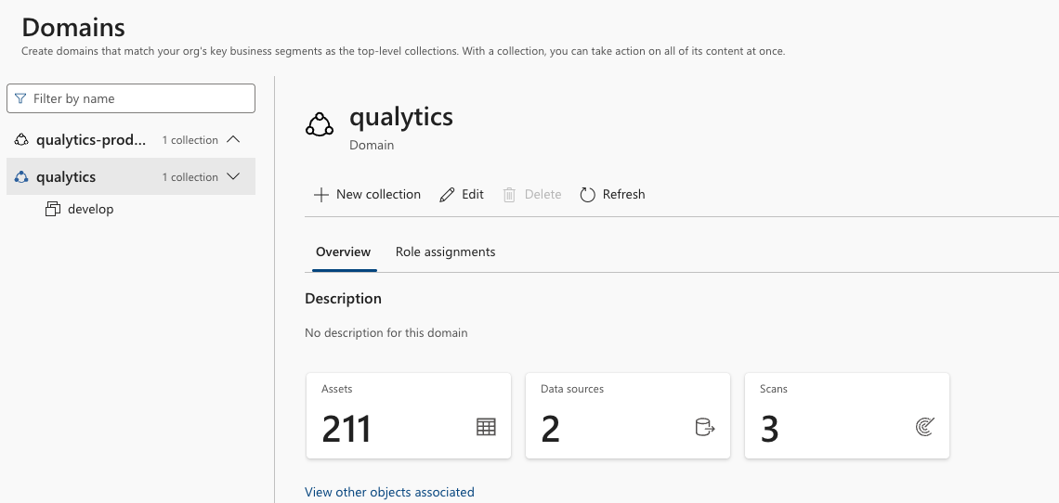Click the radar icon in the Scans card
Screen dimensions: 1059x503
[x=924, y=427]
